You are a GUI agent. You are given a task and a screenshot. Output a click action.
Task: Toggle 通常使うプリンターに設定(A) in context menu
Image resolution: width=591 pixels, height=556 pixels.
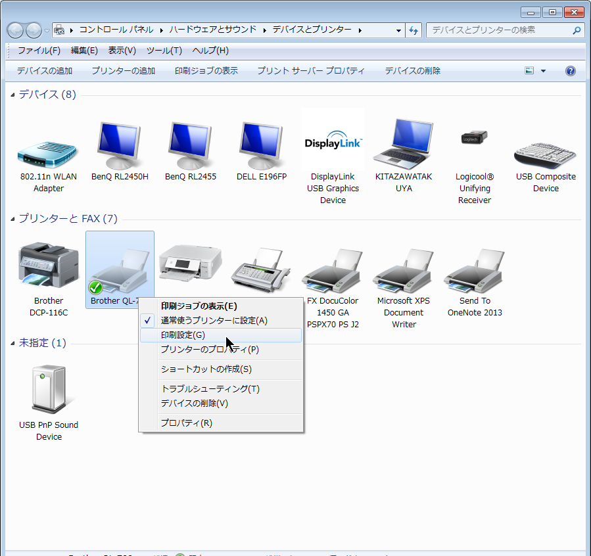221,320
